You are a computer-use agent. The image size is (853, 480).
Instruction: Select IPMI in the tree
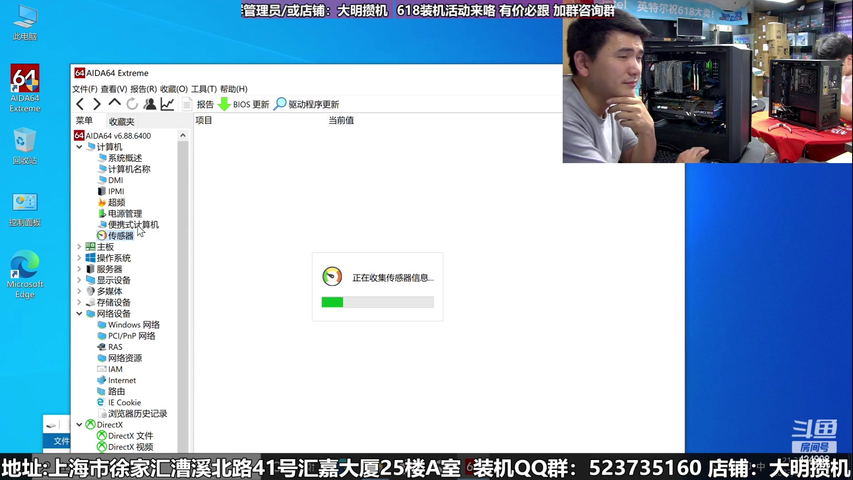pos(111,191)
